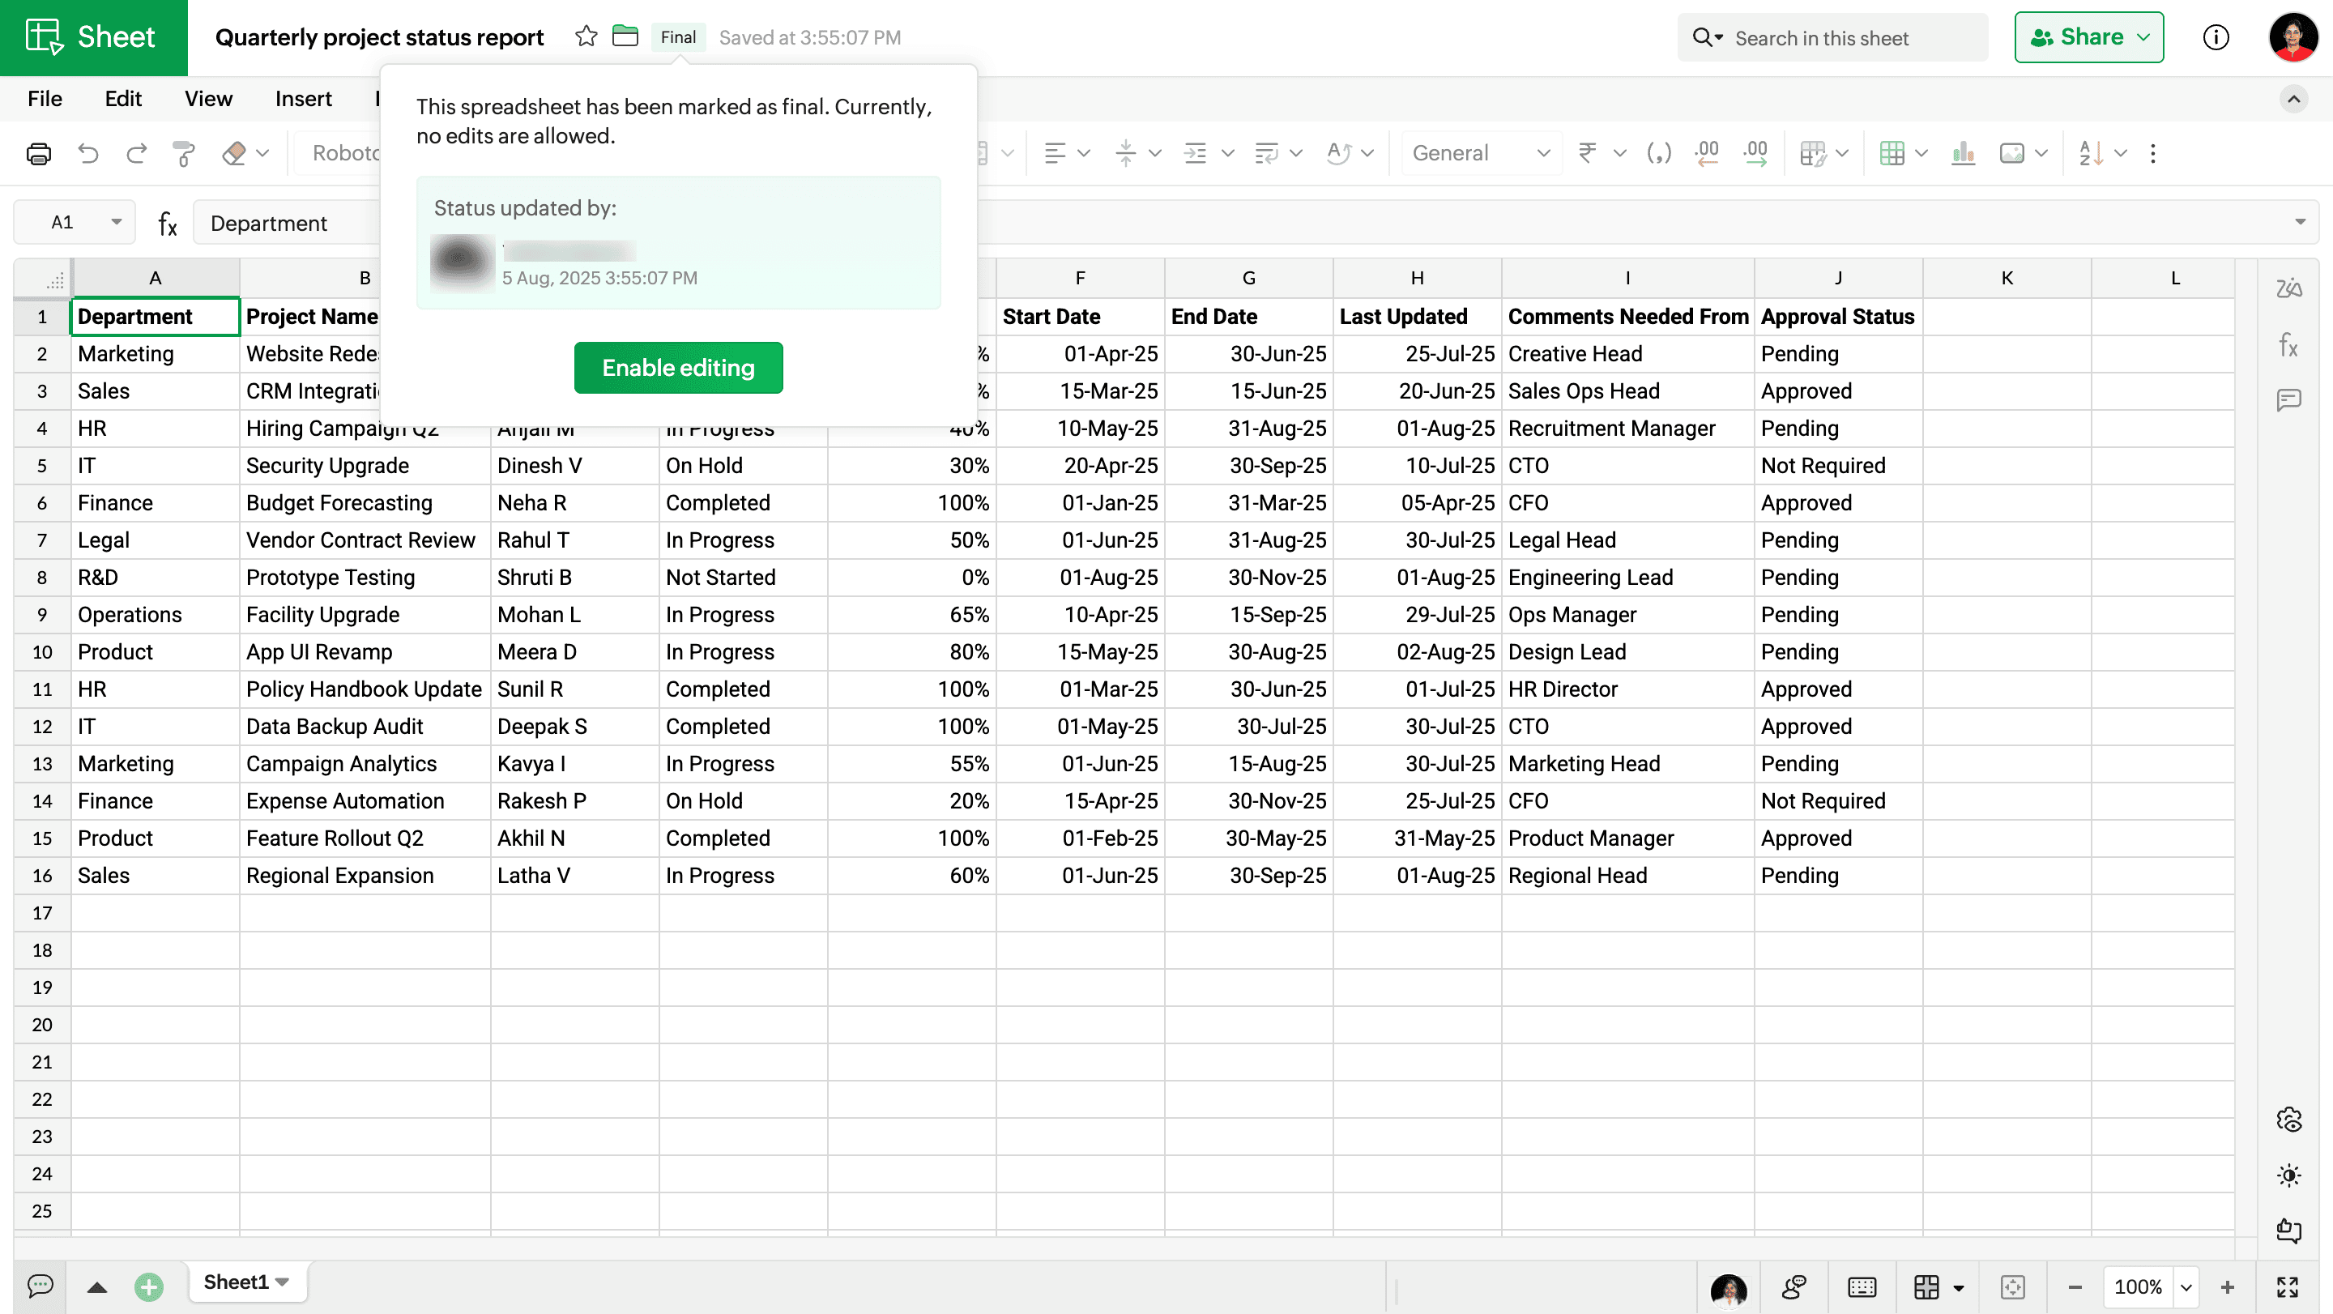Open the info icon near Share
Image resolution: width=2333 pixels, height=1314 pixels.
(x=2216, y=37)
